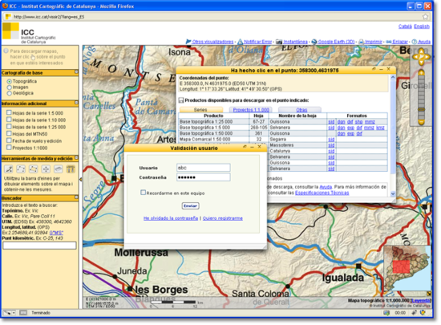Click the camera icon beside Instantánea
441x325 pixels.
[x=279, y=42]
